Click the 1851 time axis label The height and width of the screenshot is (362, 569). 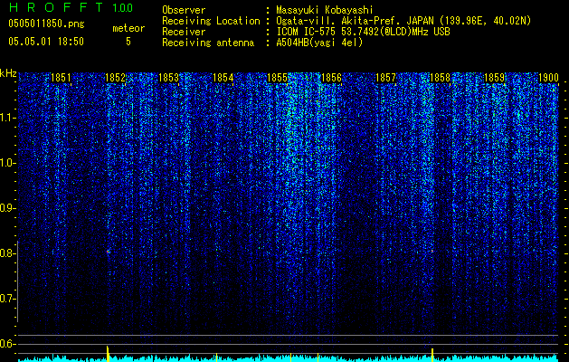61,78
